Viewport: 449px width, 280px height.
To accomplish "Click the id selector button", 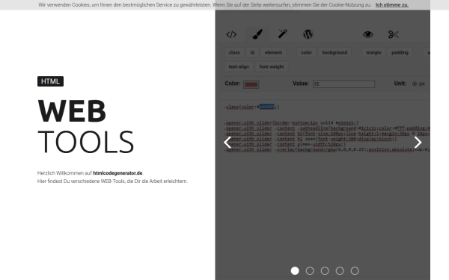I will 252,52.
